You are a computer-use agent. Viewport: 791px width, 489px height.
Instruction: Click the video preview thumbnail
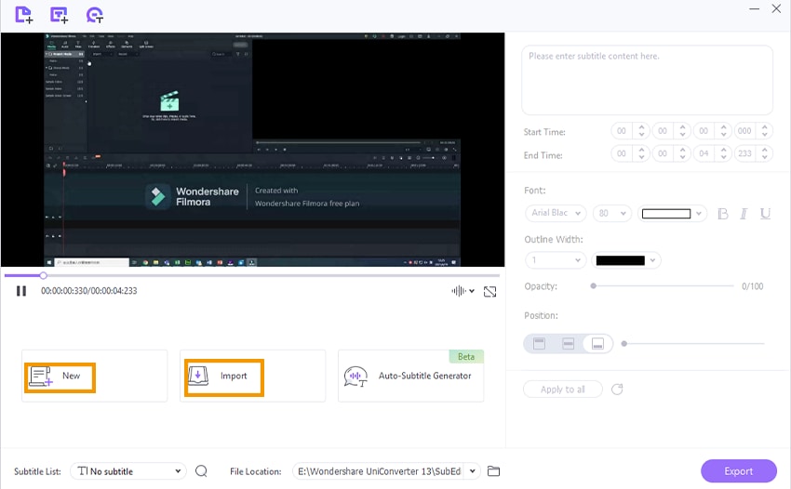[x=253, y=150]
